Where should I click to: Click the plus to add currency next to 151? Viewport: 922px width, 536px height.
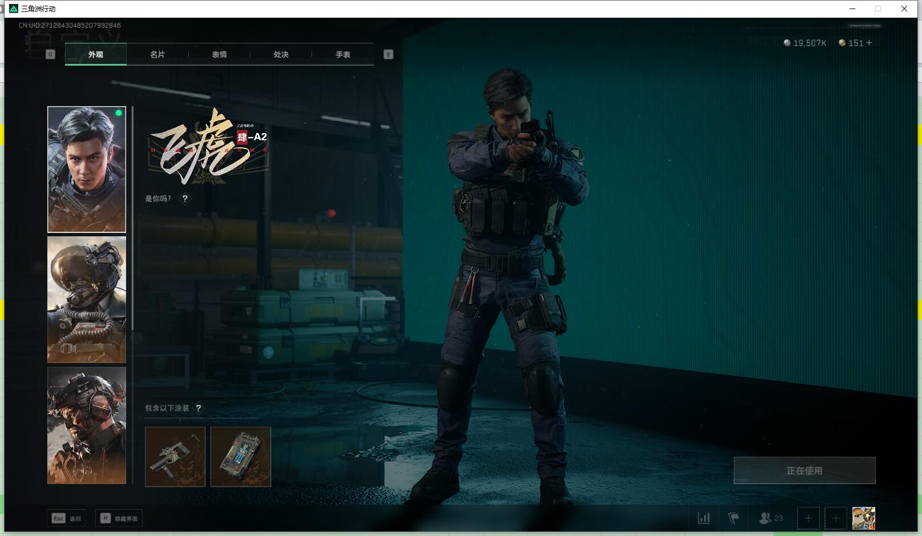click(x=869, y=43)
